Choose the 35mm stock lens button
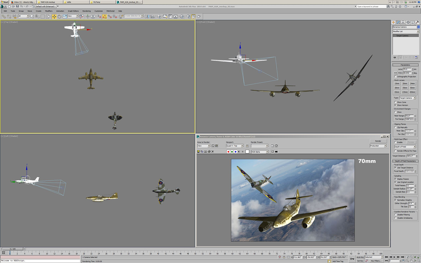This screenshot has height=263, width=421. pos(405,88)
